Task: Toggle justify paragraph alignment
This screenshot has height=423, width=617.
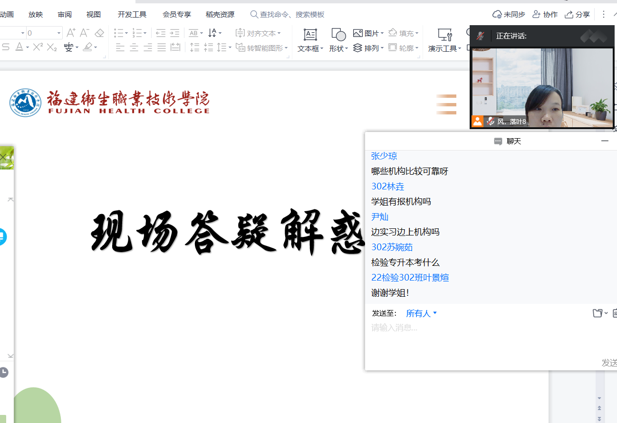Action: pyautogui.click(x=162, y=47)
